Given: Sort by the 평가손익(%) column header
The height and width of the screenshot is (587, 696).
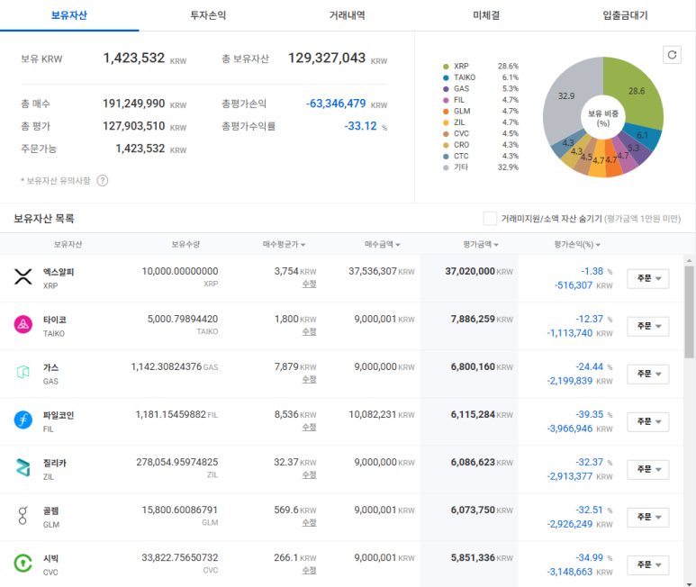Looking at the screenshot, I should (x=577, y=245).
